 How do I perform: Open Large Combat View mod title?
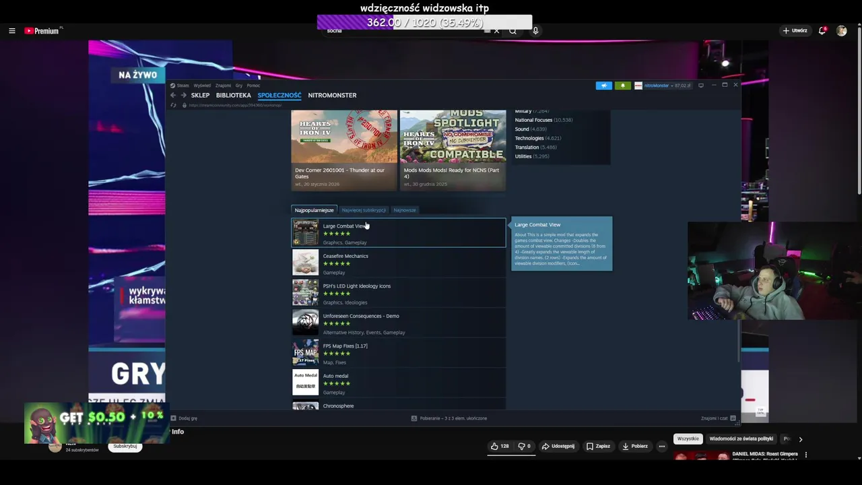pos(344,226)
